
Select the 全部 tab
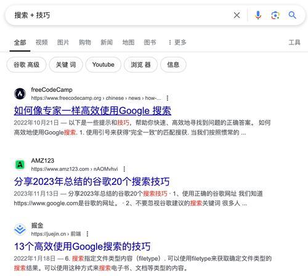(x=20, y=43)
